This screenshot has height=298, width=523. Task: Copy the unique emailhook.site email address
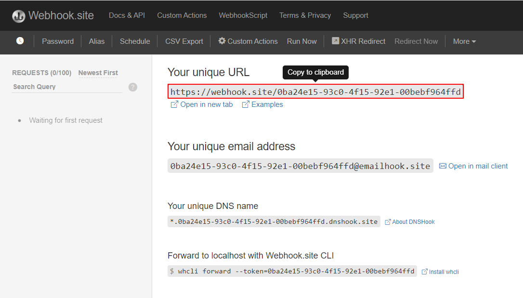(300, 166)
